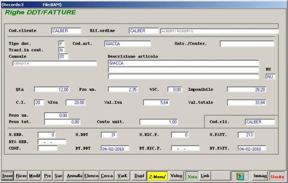Click the N.FATT. invoice number field
The height and width of the screenshot is (183, 288).
pos(246,134)
